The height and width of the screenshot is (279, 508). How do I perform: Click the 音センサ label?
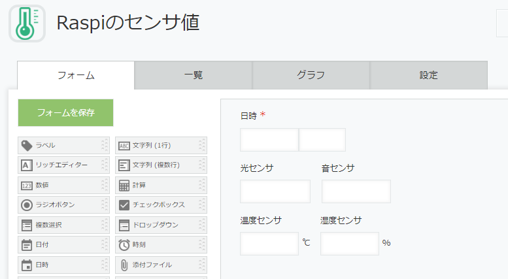tap(338, 168)
